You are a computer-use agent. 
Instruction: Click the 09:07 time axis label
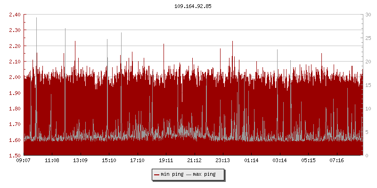(24, 161)
